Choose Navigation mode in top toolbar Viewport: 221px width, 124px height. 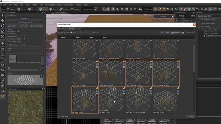(75, 9)
